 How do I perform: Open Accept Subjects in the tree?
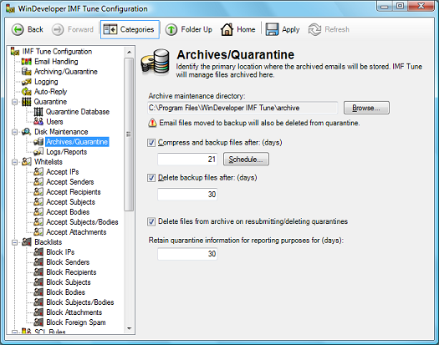(70, 202)
